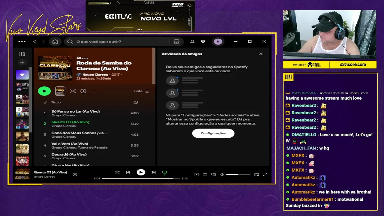The height and width of the screenshot is (216, 384).
Task: Adjust the volume slider
Action: click(x=238, y=175)
